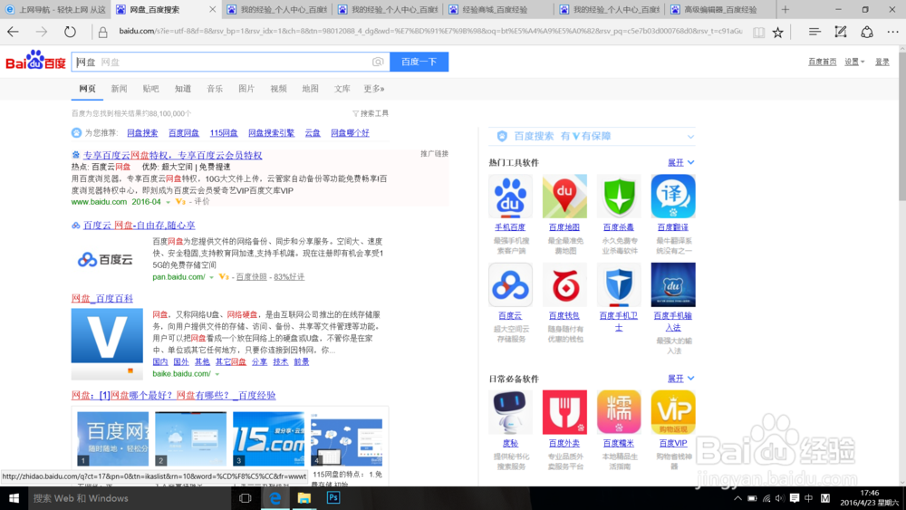This screenshot has height=510, width=906.
Task: Switch to the 视频 search tab
Action: pyautogui.click(x=278, y=89)
